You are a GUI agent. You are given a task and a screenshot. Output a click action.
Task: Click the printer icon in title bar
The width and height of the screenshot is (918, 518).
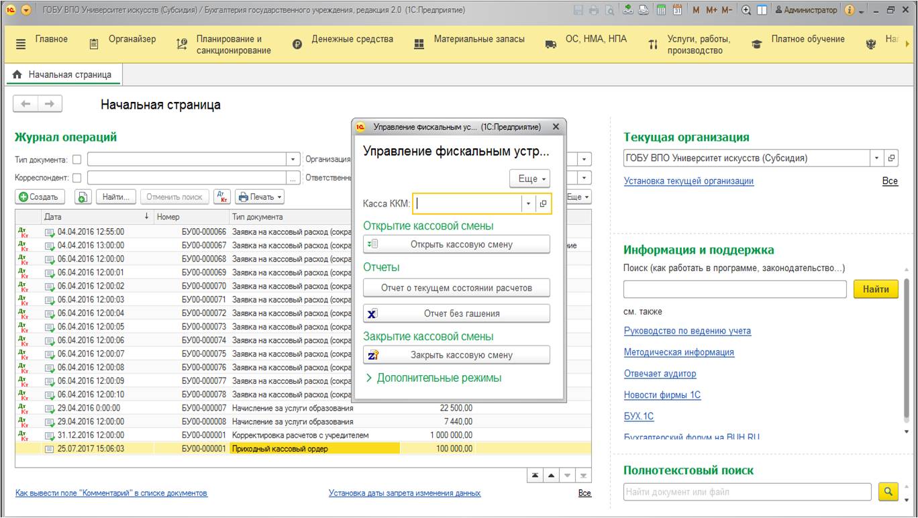(593, 11)
